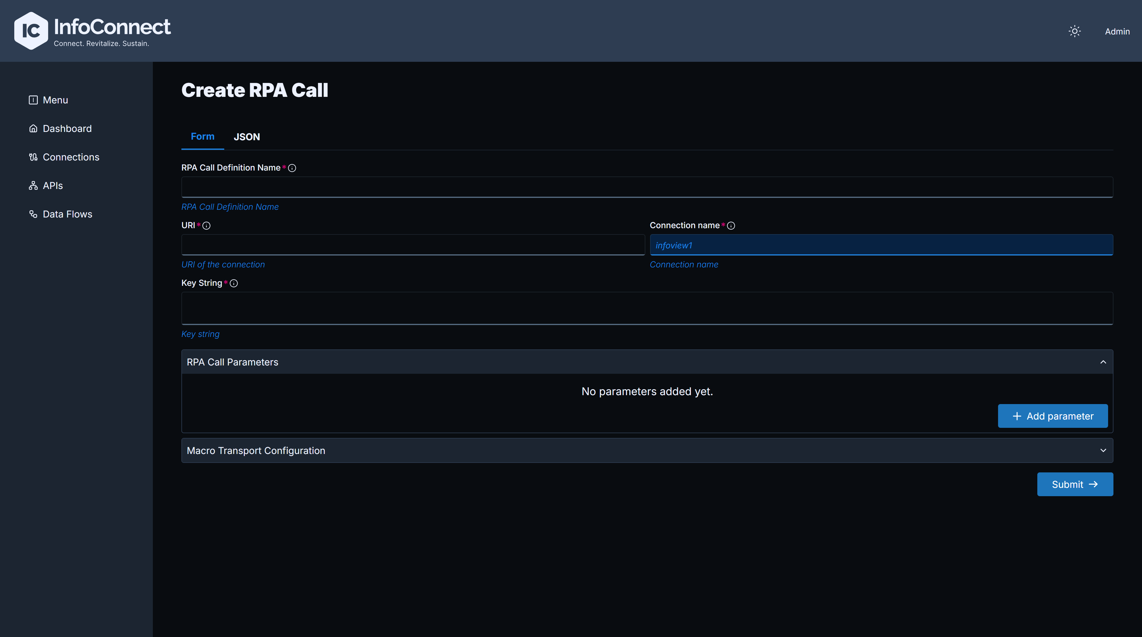Image resolution: width=1142 pixels, height=637 pixels.
Task: Open the Admin user menu
Action: coord(1117,31)
